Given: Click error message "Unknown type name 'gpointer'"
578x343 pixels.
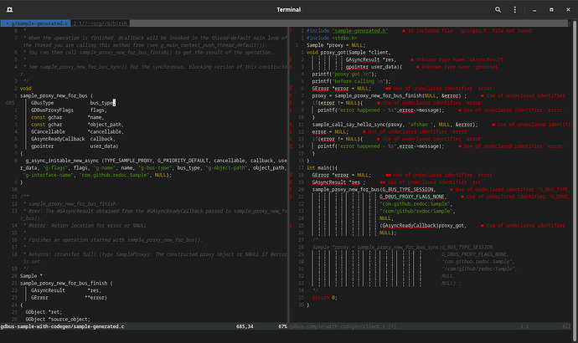Looking at the screenshot, I should [x=461, y=67].
